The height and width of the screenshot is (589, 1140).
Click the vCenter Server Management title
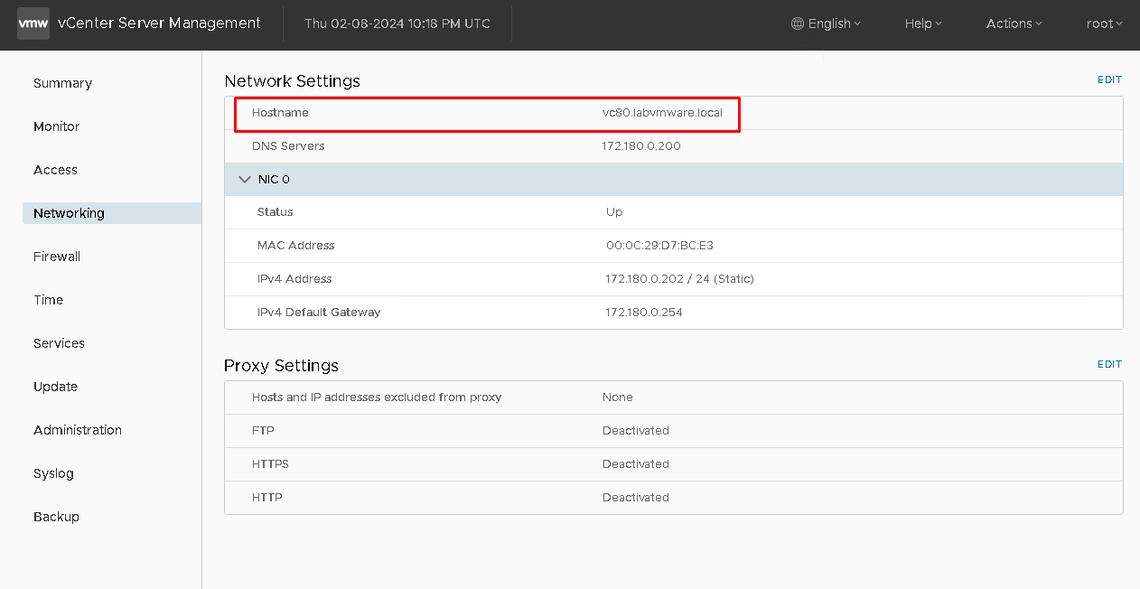pyautogui.click(x=160, y=23)
